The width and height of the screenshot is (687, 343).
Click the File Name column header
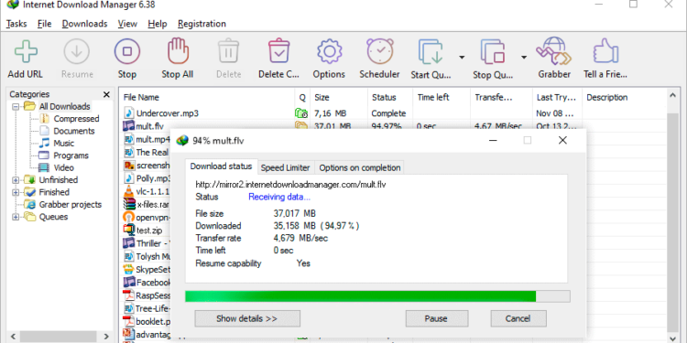(x=206, y=98)
